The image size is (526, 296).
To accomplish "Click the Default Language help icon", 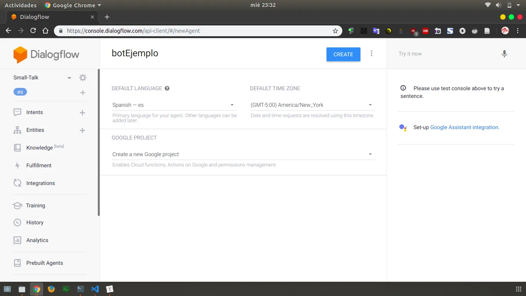I will (167, 88).
